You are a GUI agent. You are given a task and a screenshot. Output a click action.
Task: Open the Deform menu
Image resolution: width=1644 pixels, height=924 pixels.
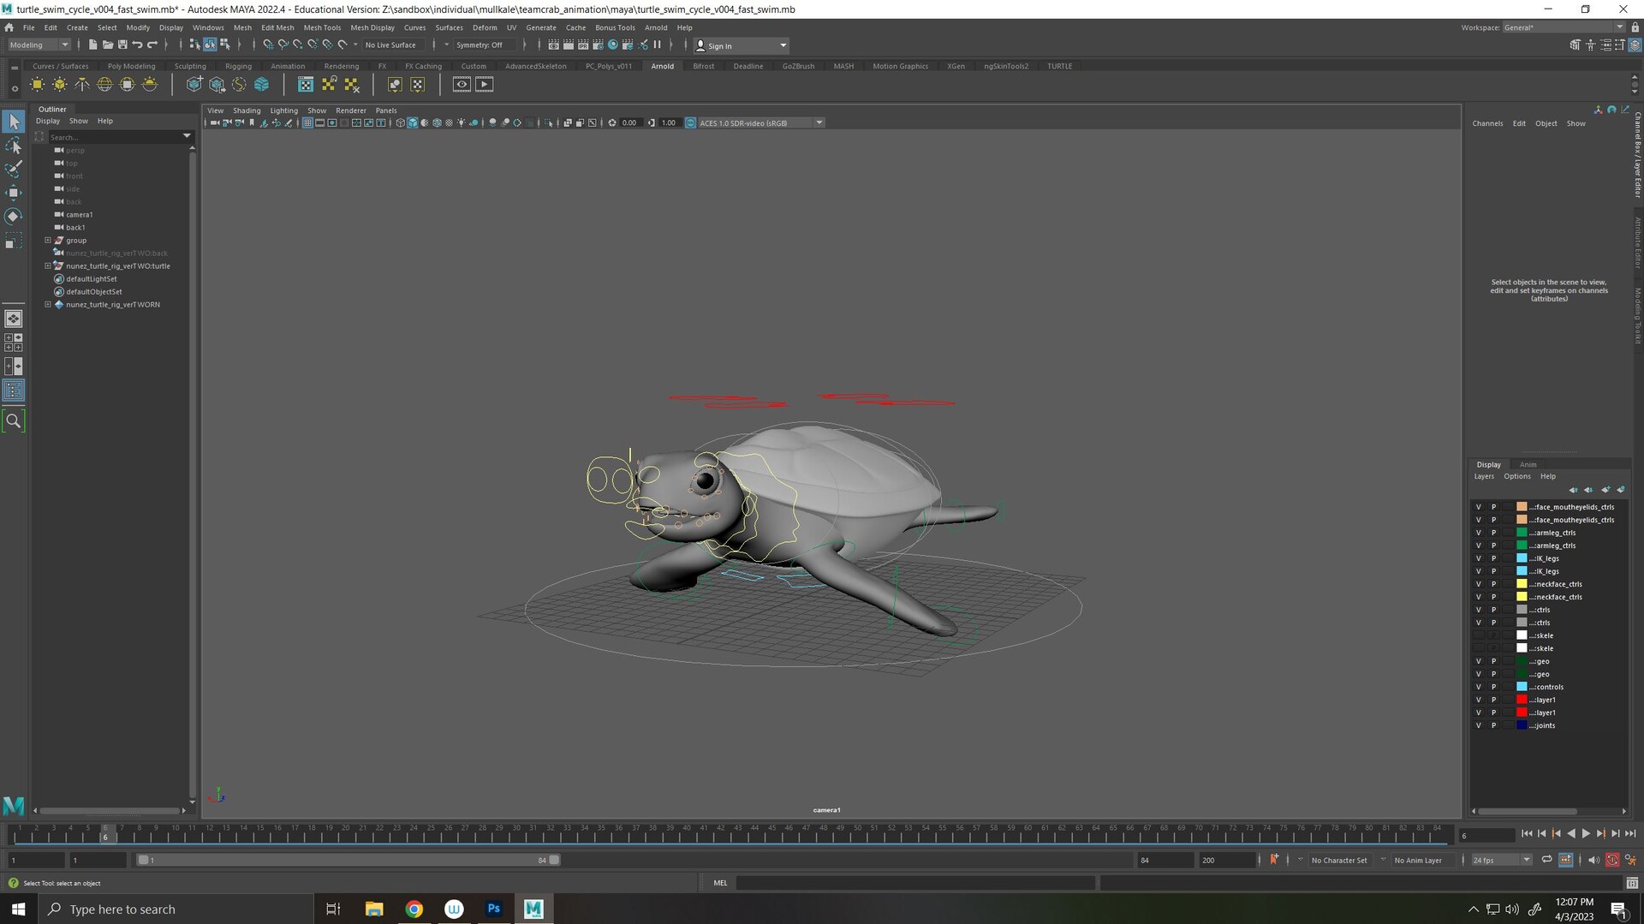485,27
